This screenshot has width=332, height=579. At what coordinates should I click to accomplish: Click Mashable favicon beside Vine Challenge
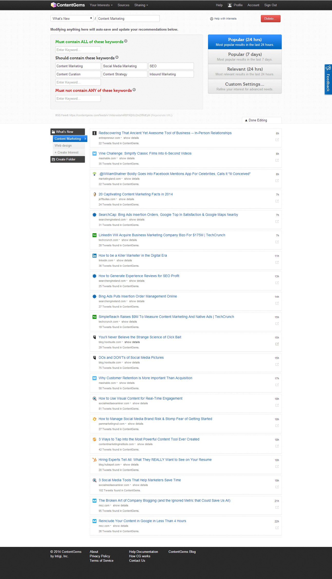click(x=94, y=153)
